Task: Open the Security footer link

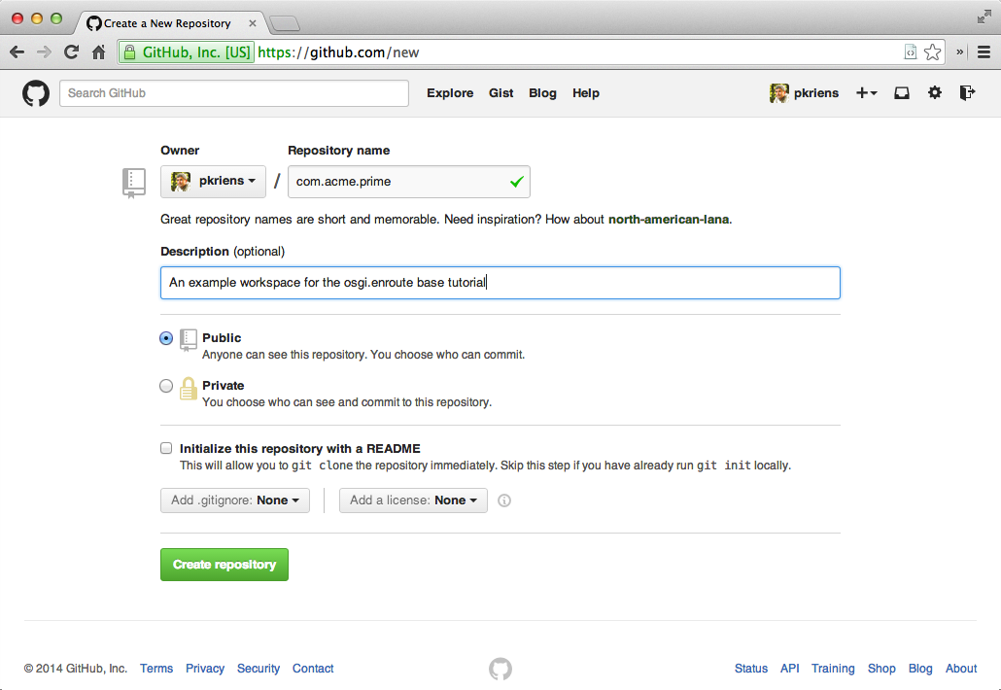Action: point(259,669)
